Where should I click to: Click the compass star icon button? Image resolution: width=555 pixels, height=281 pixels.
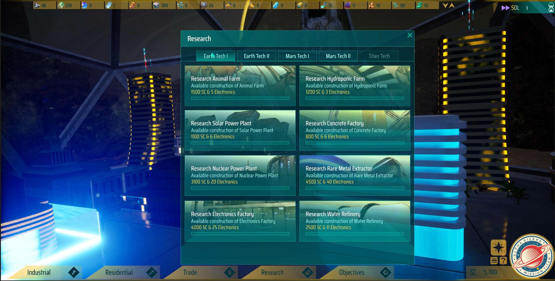pyautogui.click(x=498, y=247)
